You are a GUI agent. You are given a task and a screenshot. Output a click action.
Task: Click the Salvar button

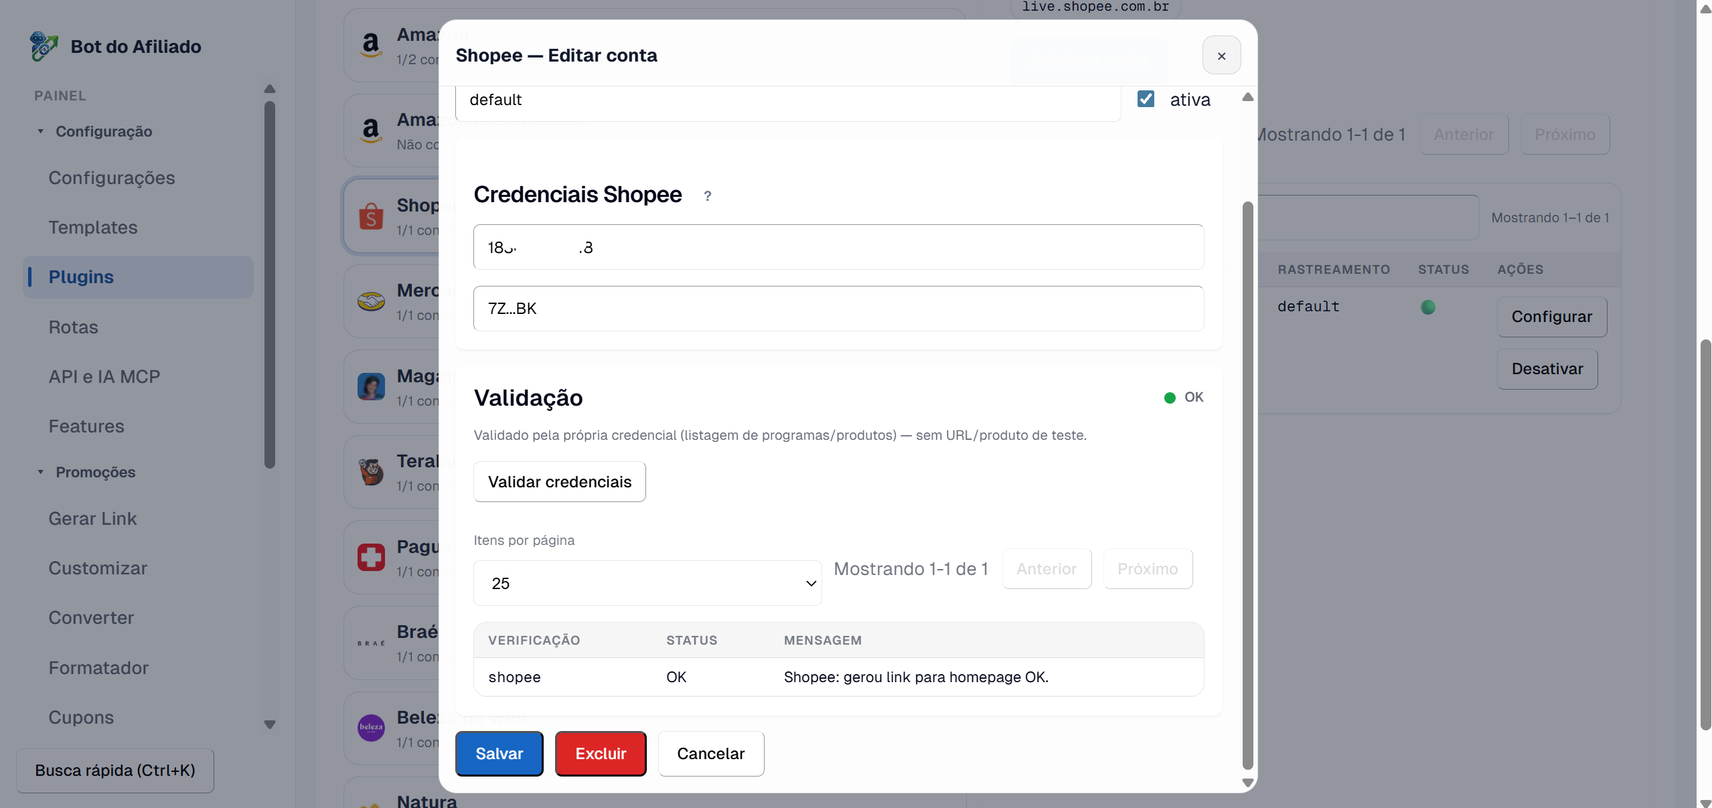coord(499,754)
